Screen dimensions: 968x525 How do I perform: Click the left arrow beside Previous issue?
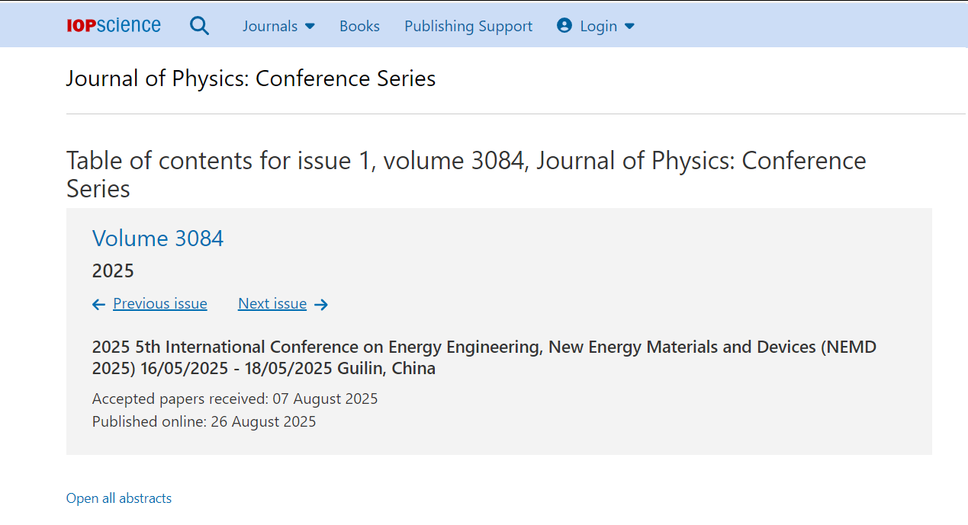click(98, 305)
